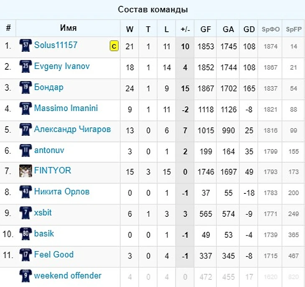The width and height of the screenshot is (305, 287).
Task: Sort by the GD column header
Action: coord(249,29)
